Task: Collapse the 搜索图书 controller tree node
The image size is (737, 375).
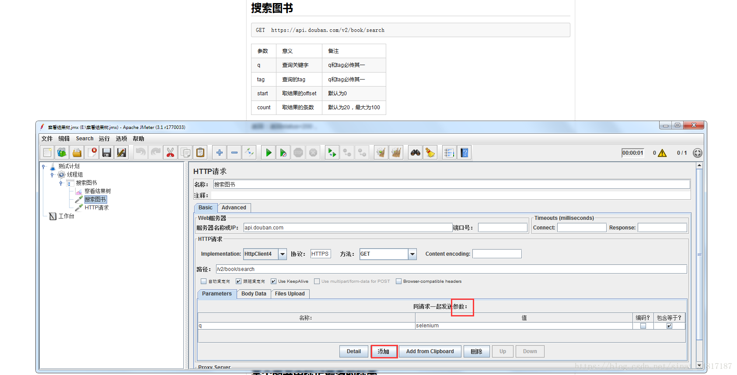Action: tap(61, 183)
